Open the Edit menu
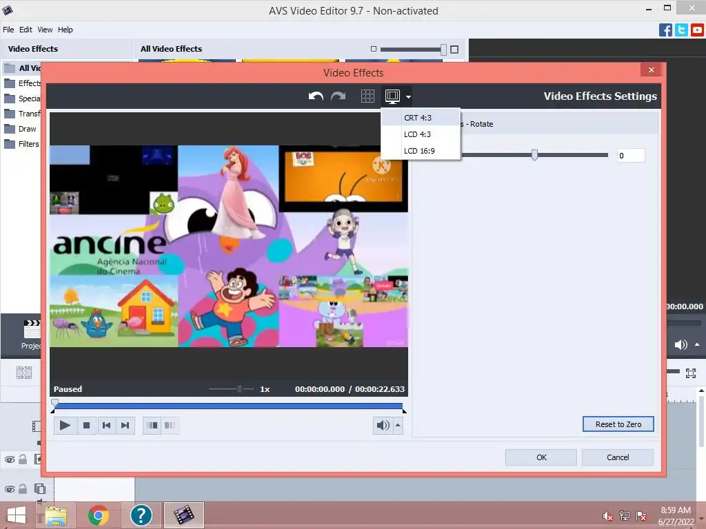This screenshot has width=706, height=529. pos(26,30)
